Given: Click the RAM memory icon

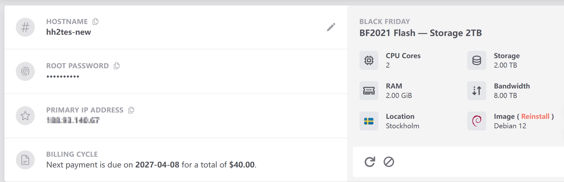Looking at the screenshot, I should point(369,91).
